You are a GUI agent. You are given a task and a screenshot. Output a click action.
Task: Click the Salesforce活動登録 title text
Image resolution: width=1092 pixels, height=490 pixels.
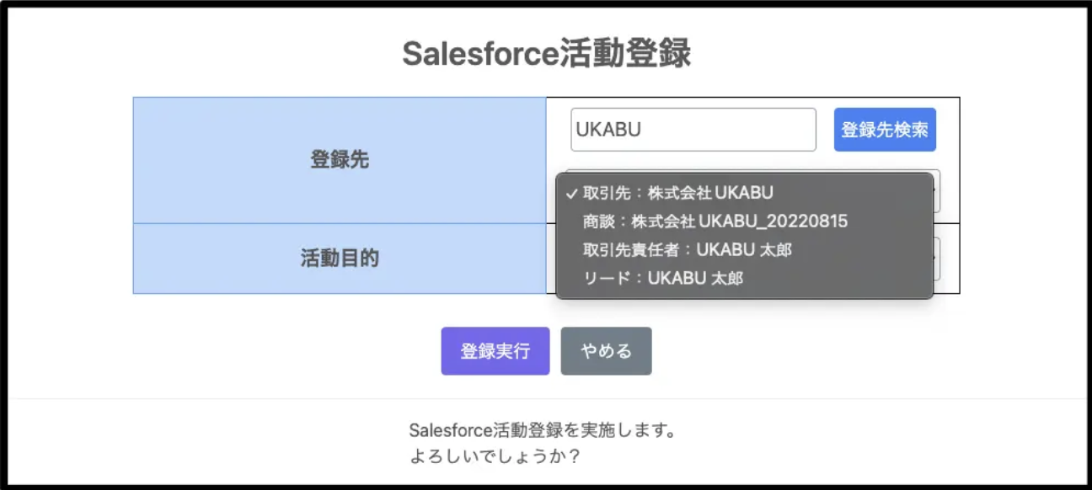[546, 51]
